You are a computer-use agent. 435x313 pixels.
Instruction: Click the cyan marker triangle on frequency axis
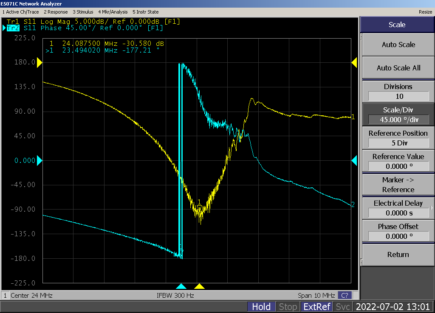tap(181, 286)
